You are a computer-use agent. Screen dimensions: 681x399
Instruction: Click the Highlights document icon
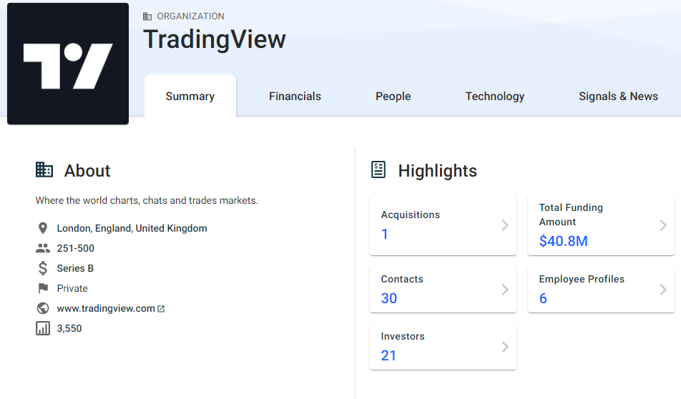[378, 169]
